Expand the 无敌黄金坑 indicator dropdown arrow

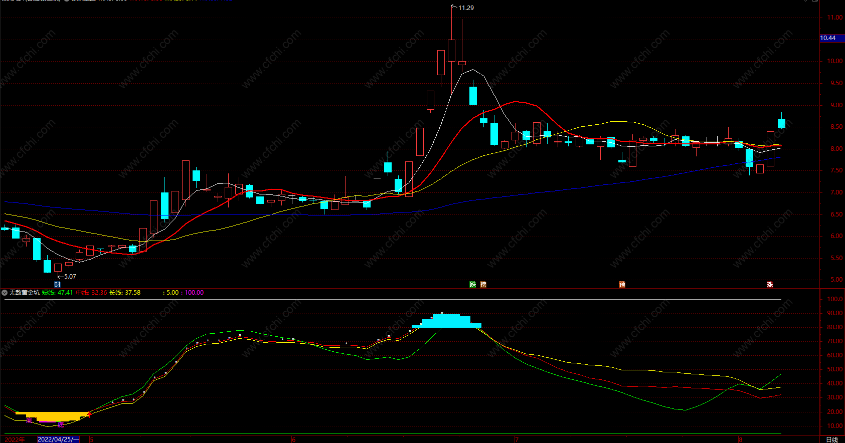point(5,293)
